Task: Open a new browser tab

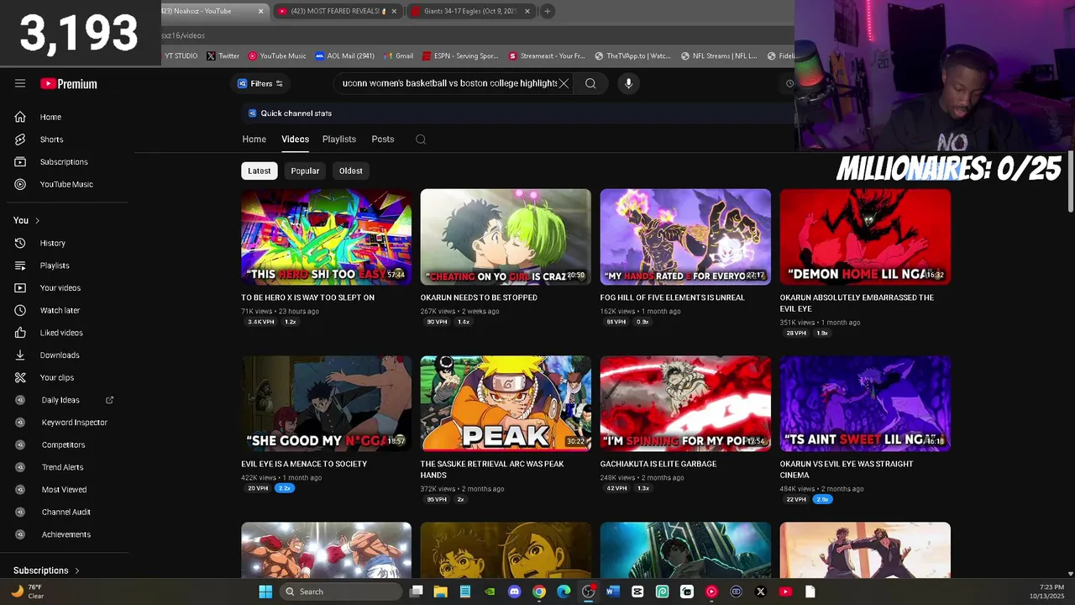Action: [x=548, y=11]
